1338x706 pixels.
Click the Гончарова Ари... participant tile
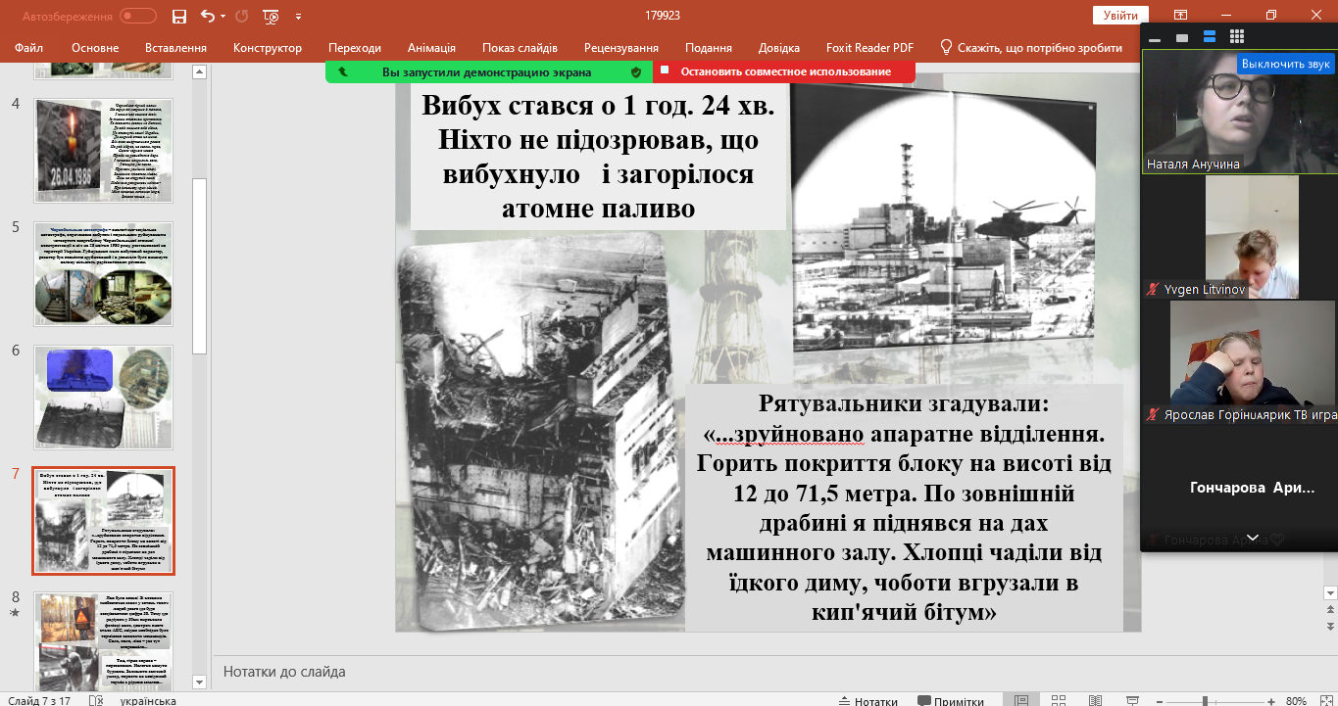click(1239, 488)
